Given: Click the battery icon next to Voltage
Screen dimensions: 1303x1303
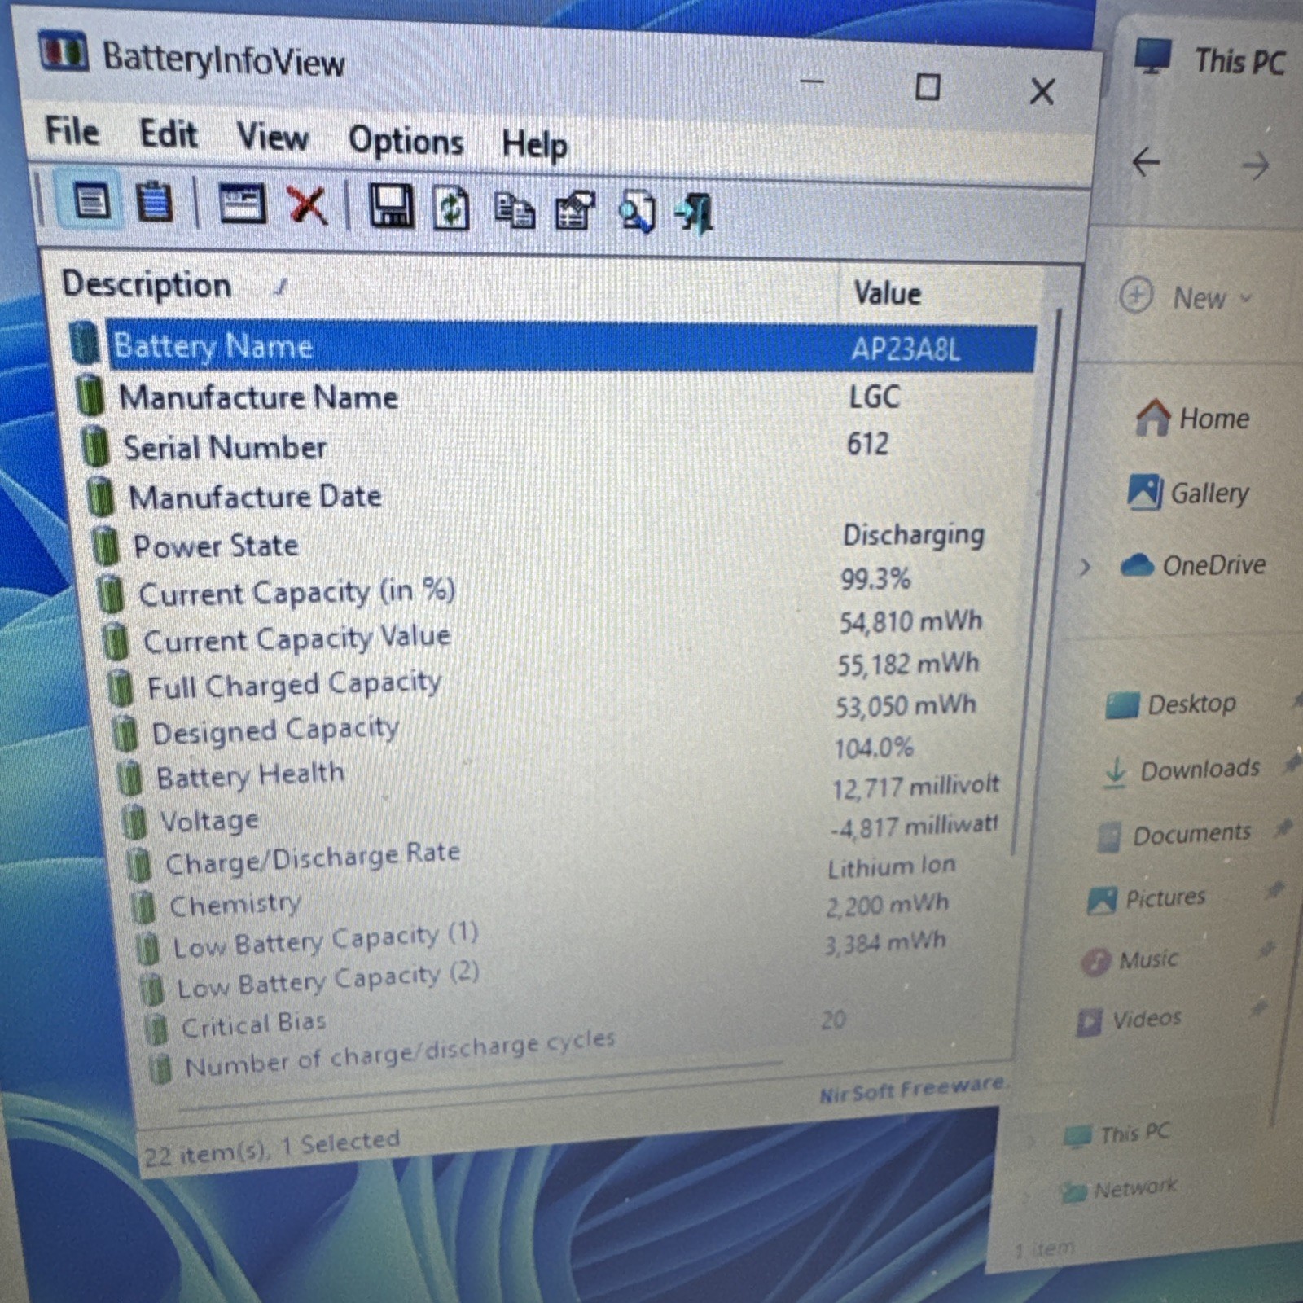Looking at the screenshot, I should (x=134, y=821).
